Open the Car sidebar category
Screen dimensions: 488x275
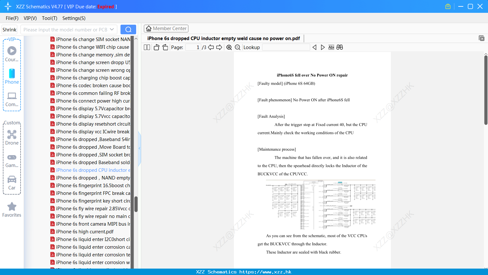tap(12, 183)
